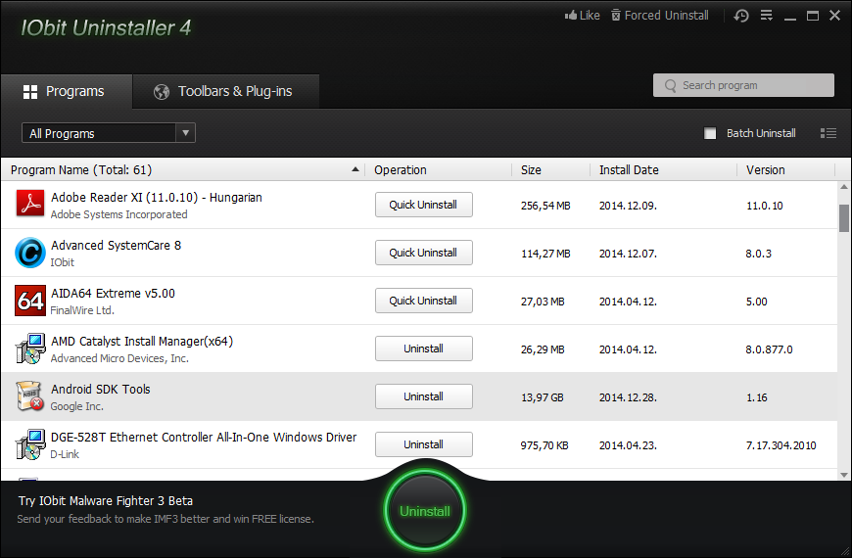The image size is (852, 558).
Task: Open Forced Uninstall
Action: pyautogui.click(x=660, y=16)
